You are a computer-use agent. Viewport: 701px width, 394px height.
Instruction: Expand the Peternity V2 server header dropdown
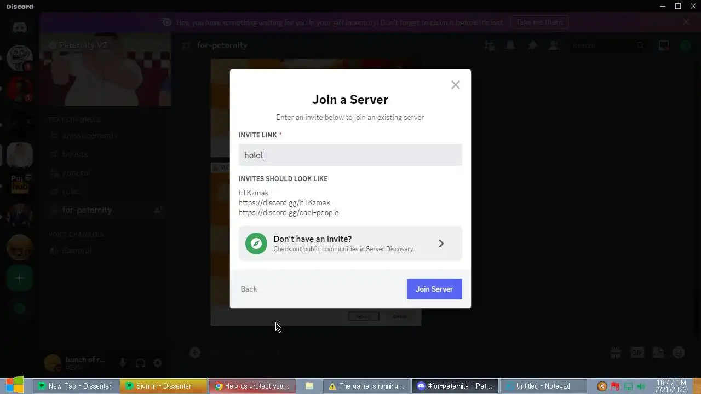105,45
